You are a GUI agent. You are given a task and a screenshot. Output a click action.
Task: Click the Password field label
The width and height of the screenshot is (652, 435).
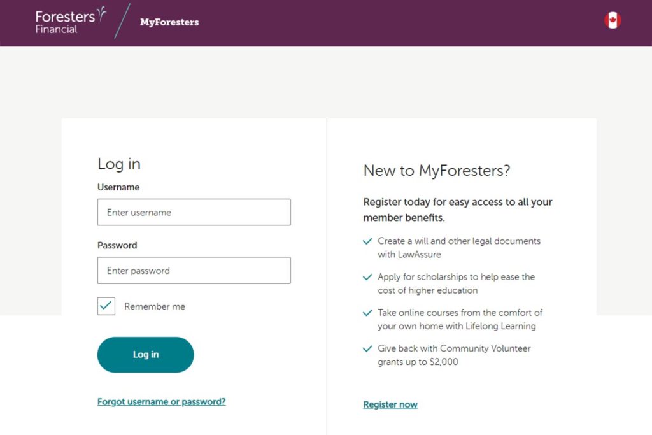pos(117,245)
